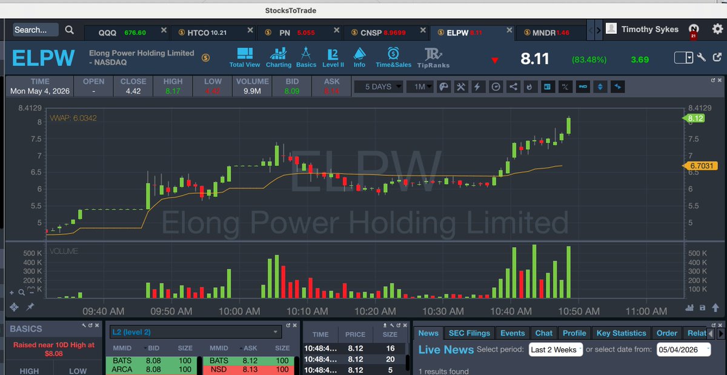Open the Time&Sales clock icon
Screen dimensions: 727x375
pos(393,58)
